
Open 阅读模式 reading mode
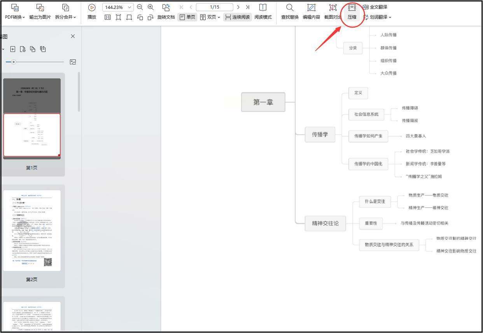pyautogui.click(x=263, y=12)
